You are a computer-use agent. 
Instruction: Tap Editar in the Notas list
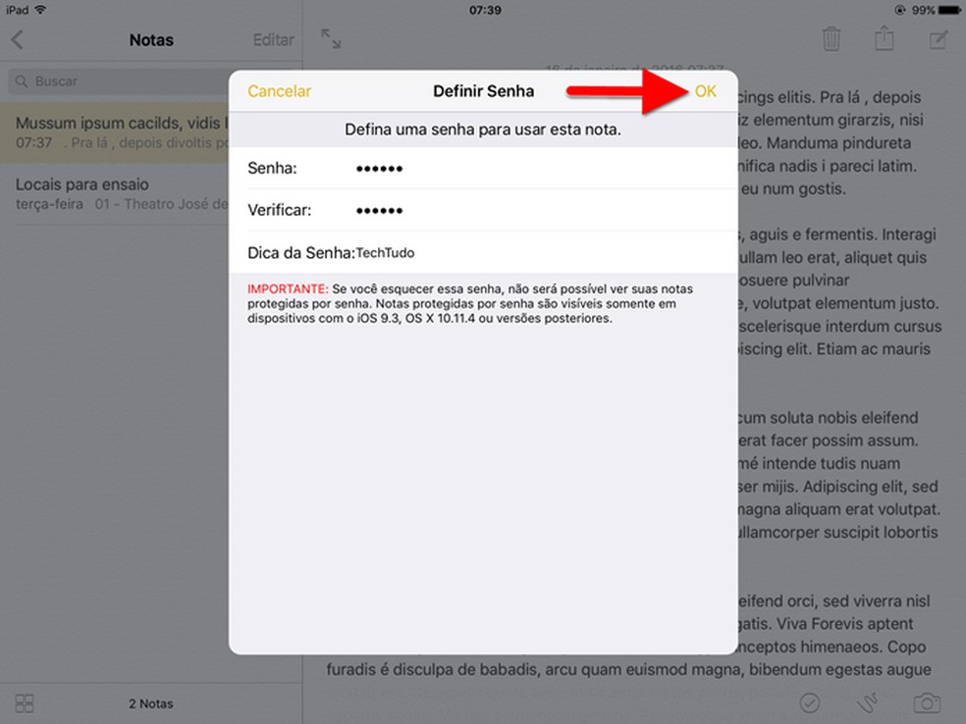coord(274,40)
